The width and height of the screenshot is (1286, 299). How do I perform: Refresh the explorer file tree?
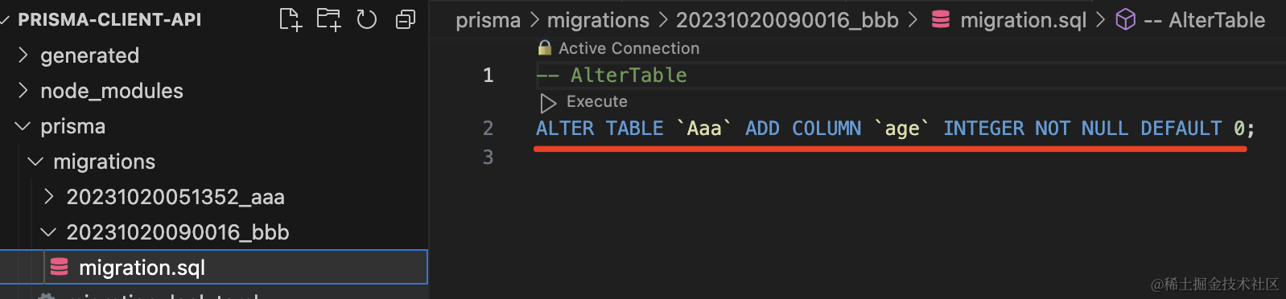coord(367,19)
